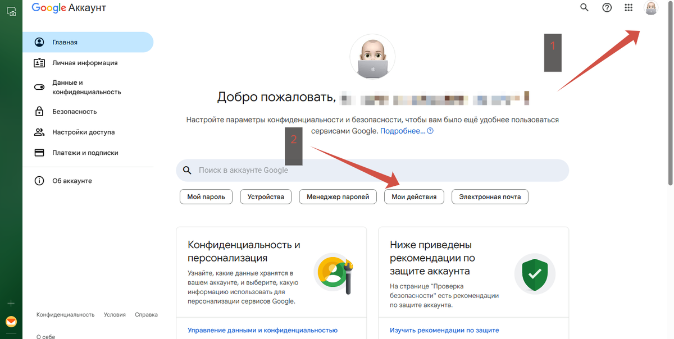This screenshot has height=339, width=674.
Task: Click the magnifier icon in the search field
Action: [x=187, y=170]
